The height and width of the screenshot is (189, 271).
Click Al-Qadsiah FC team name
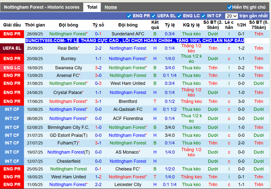point(128,109)
